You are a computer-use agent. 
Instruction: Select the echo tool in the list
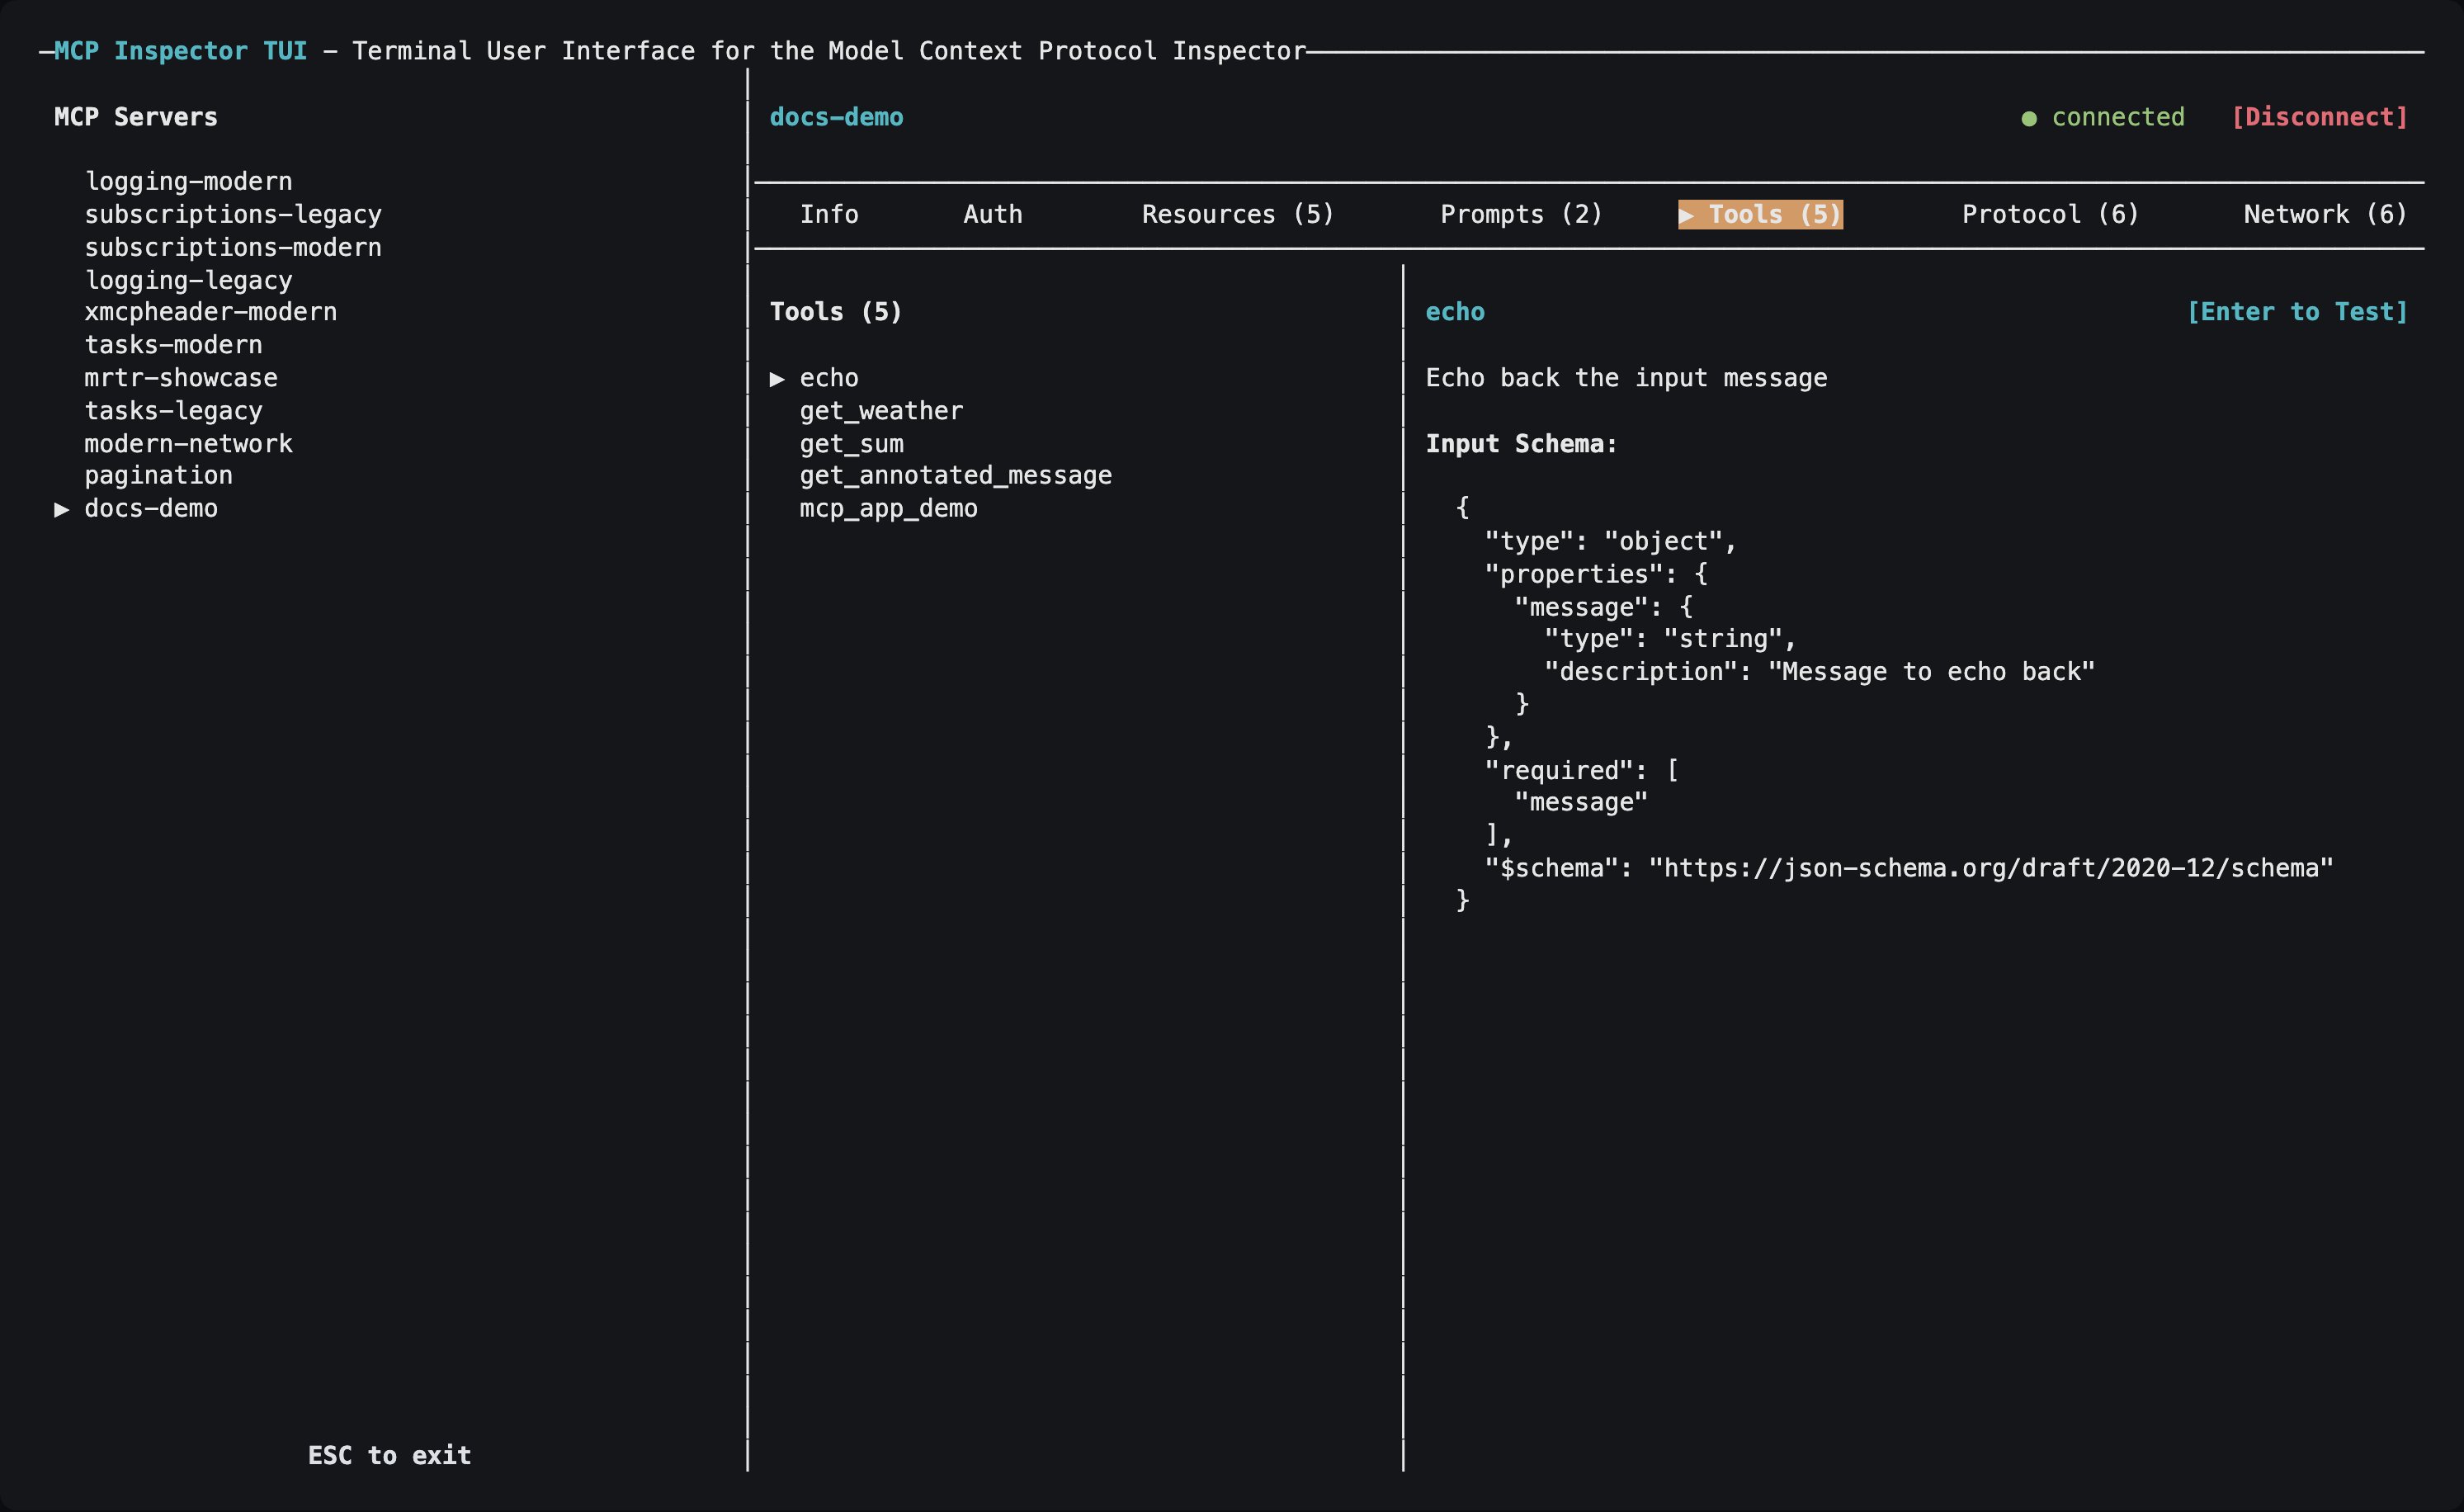829,378
